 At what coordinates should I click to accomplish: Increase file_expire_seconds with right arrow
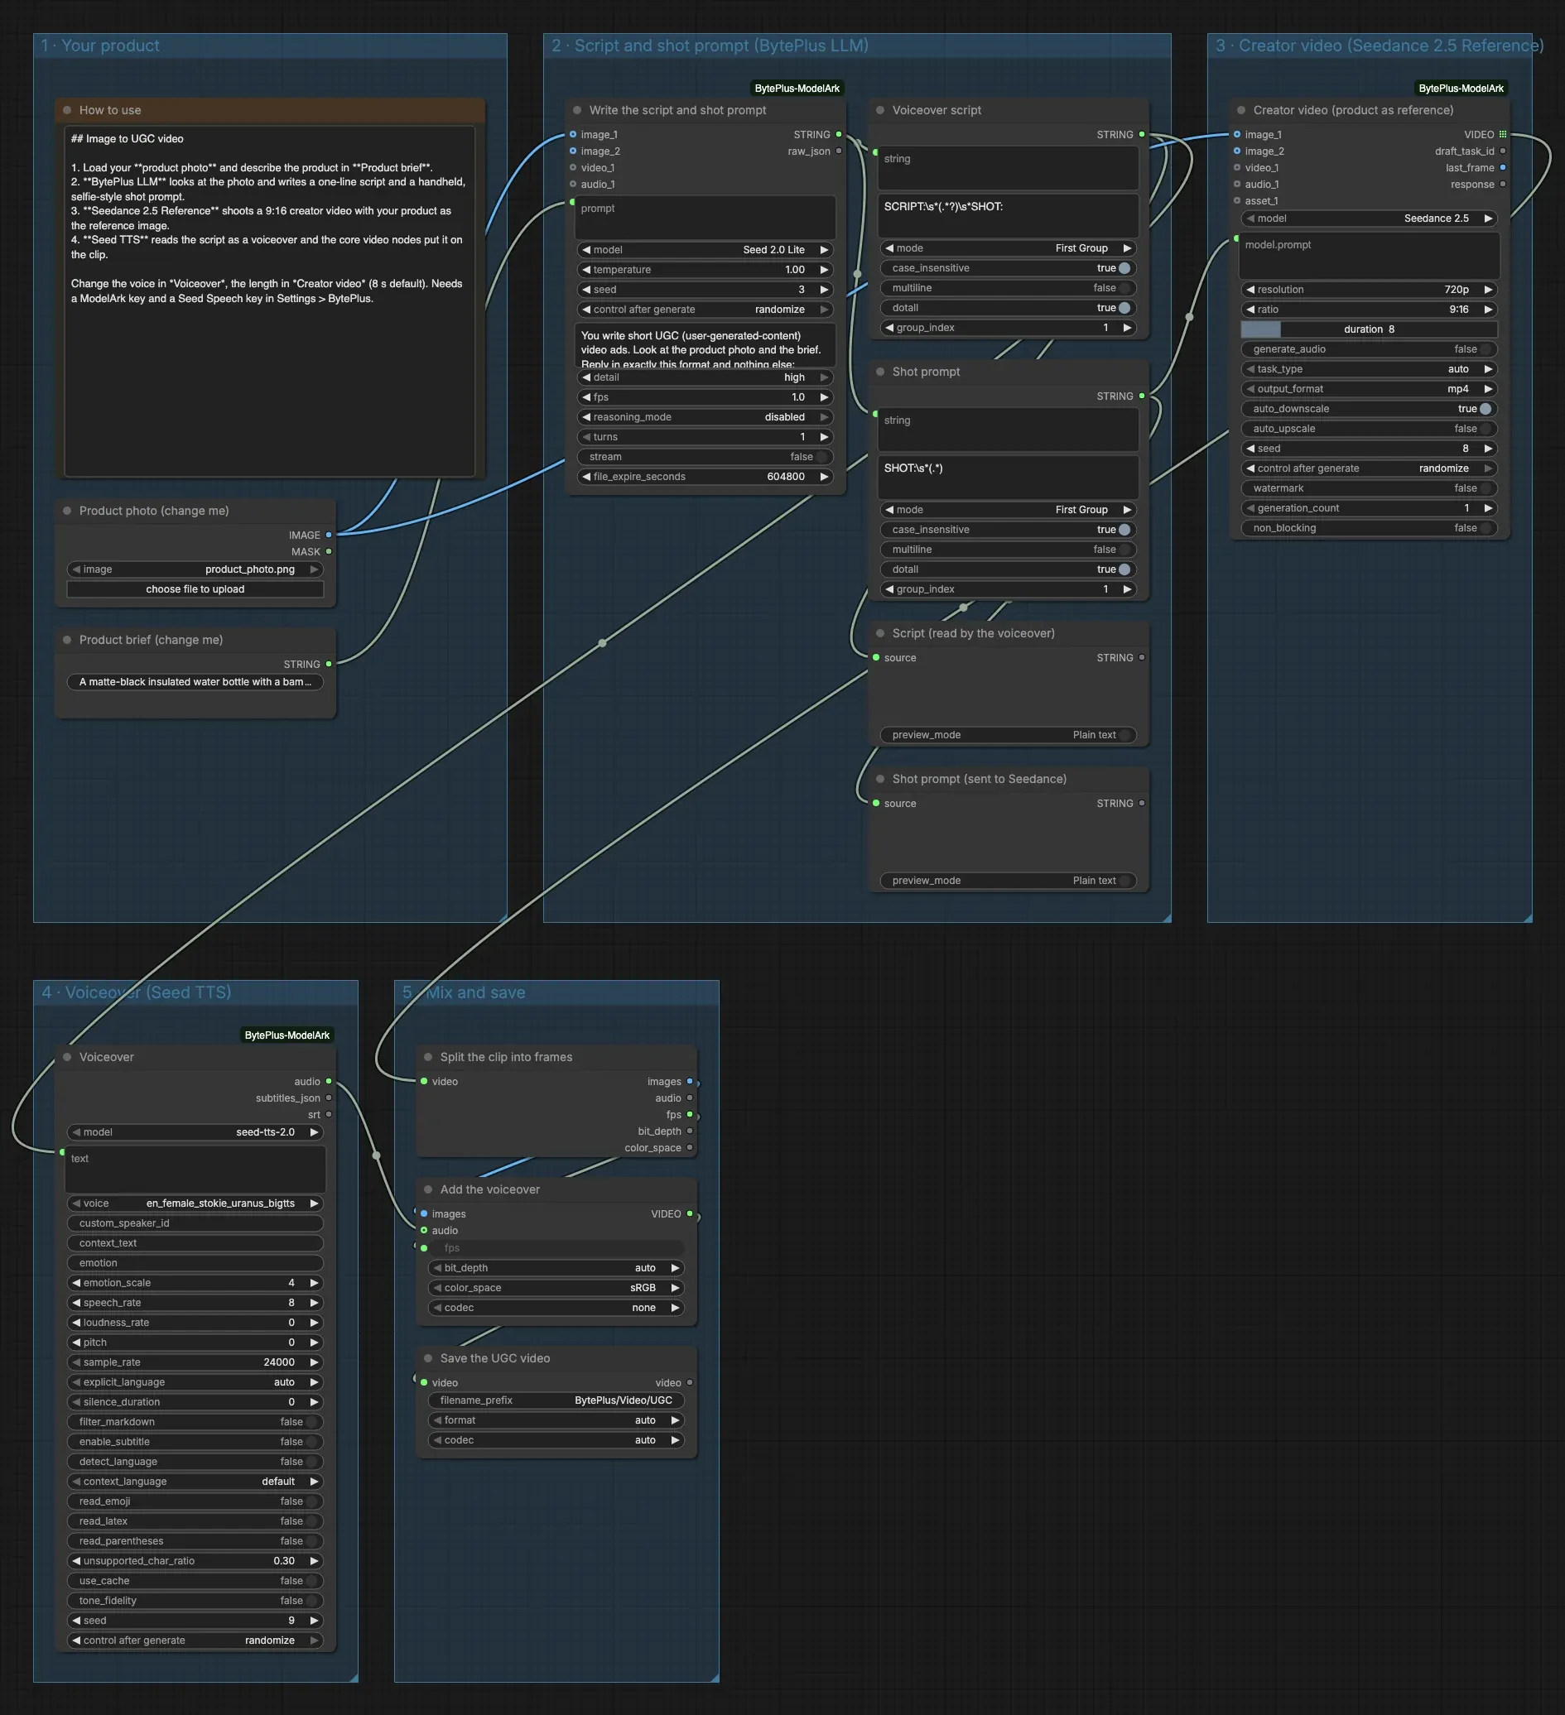point(824,478)
